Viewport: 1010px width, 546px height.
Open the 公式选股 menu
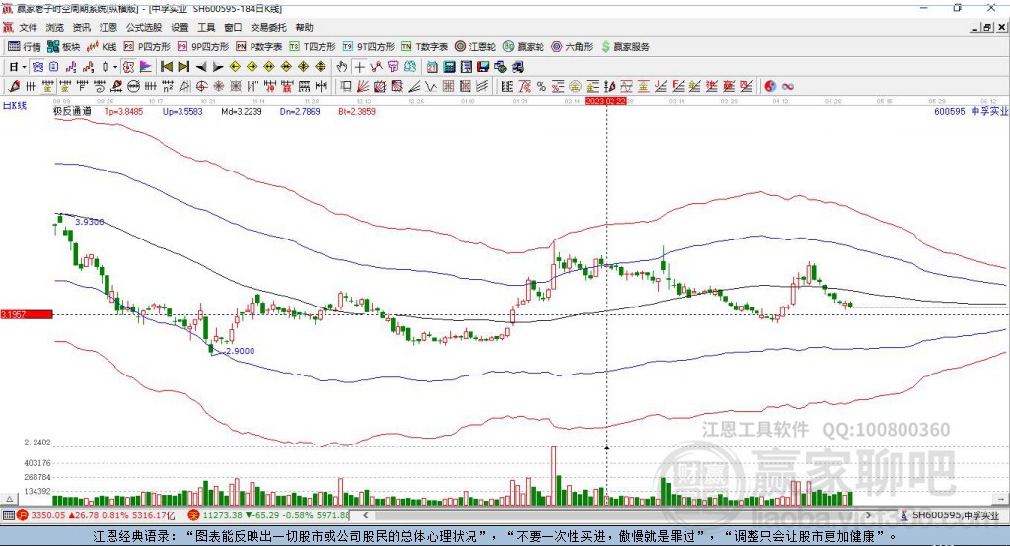[x=144, y=27]
